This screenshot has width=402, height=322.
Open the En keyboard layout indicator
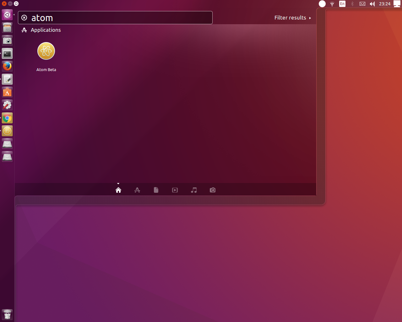(x=342, y=4)
